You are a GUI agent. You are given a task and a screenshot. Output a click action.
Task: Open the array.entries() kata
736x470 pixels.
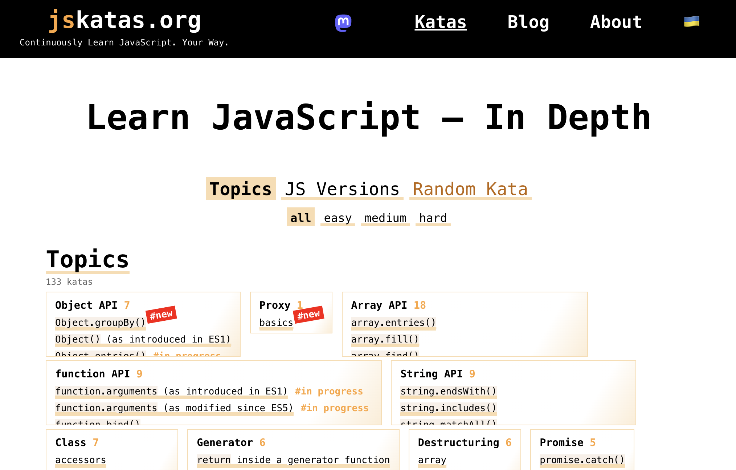393,323
